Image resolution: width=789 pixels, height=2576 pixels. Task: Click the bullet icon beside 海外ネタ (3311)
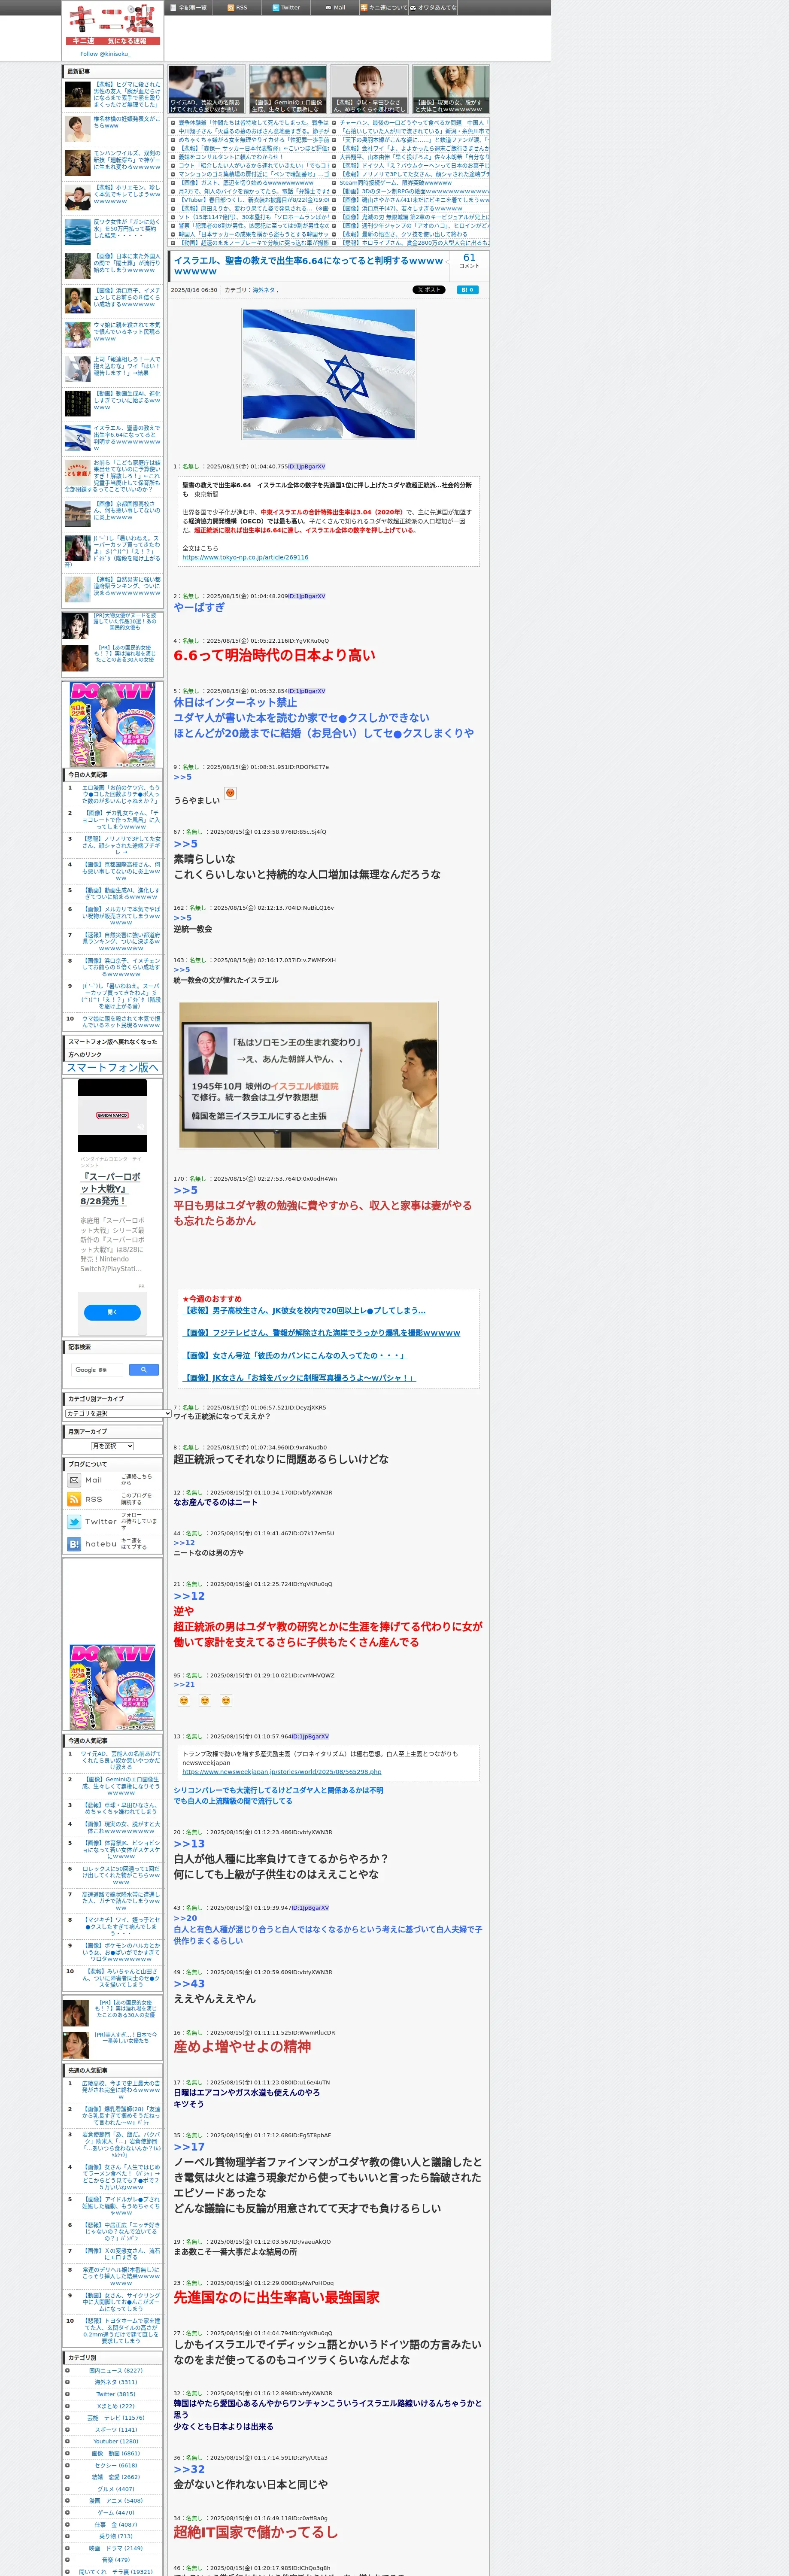tap(68, 2383)
